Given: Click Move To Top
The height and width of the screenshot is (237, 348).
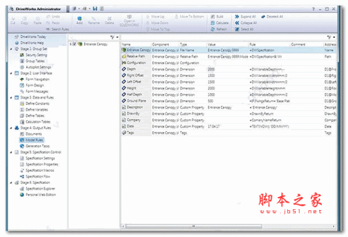Looking at the screenshot, I should tap(158, 29).
